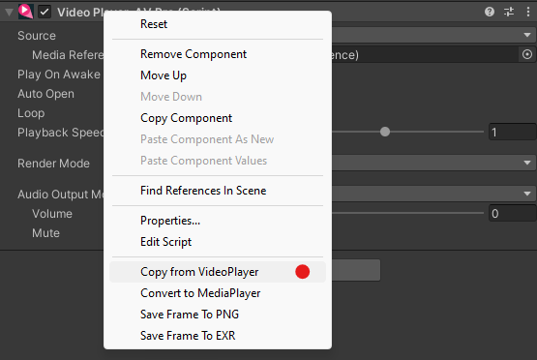The width and height of the screenshot is (537, 360).
Task: Open Properties... from the menu
Action: coord(218,221)
